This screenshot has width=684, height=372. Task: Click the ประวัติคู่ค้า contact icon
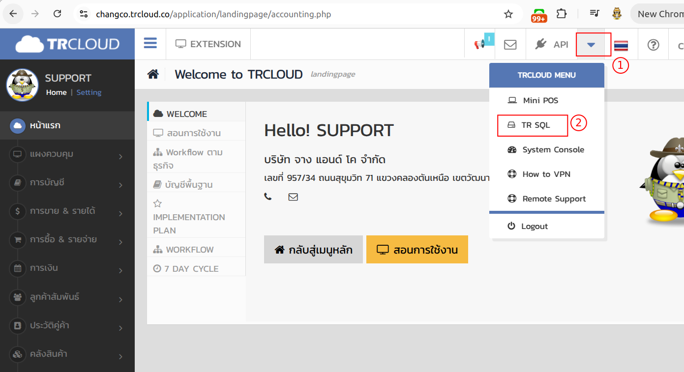click(x=18, y=325)
